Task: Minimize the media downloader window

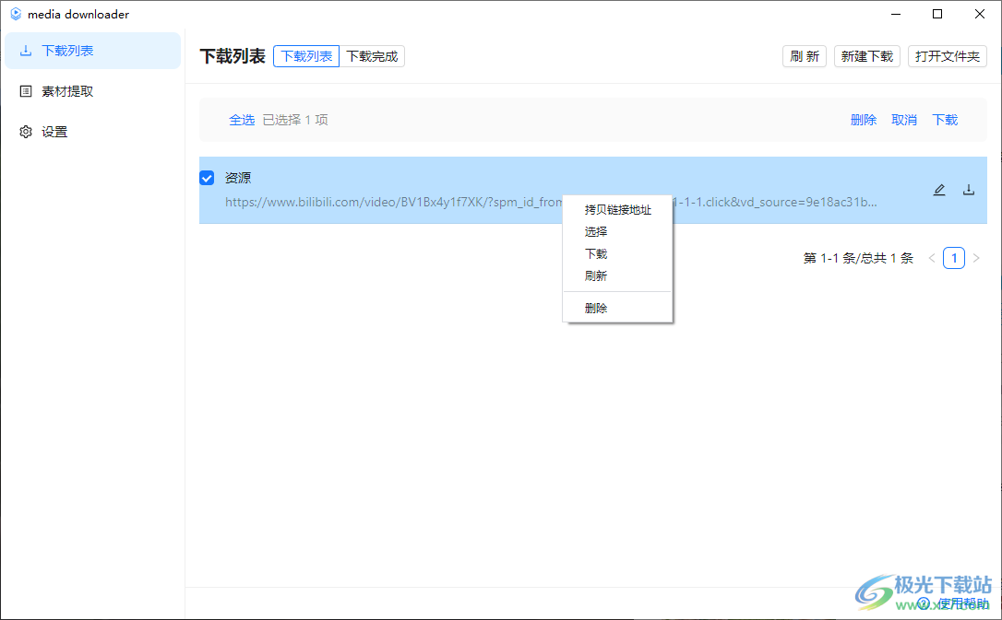Action: point(896,14)
